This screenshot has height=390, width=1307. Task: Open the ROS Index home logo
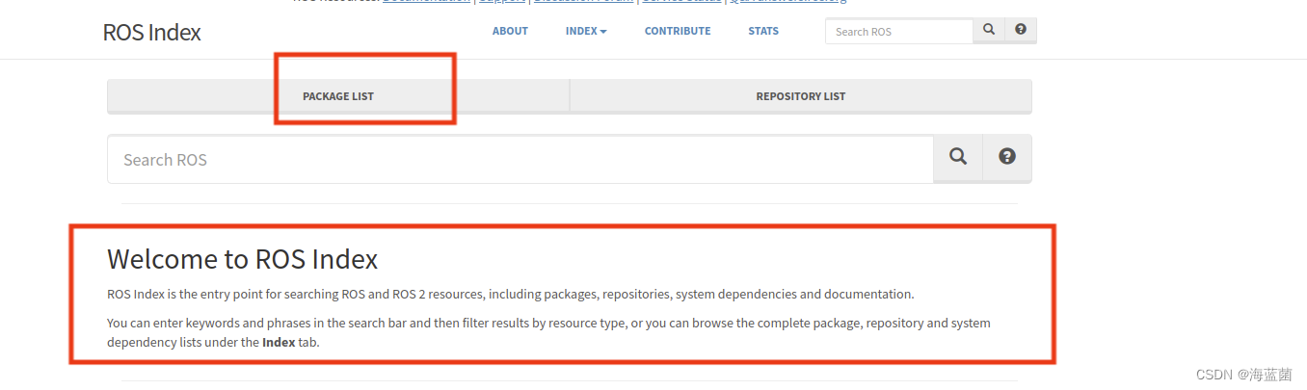tap(151, 32)
